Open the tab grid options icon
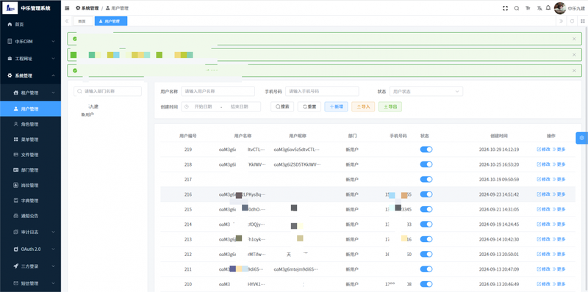This screenshot has width=588, height=292. click(583, 21)
